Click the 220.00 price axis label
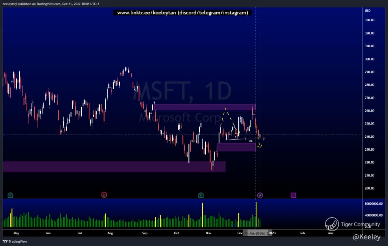Screen dimensions: 388x246 coord(369,162)
